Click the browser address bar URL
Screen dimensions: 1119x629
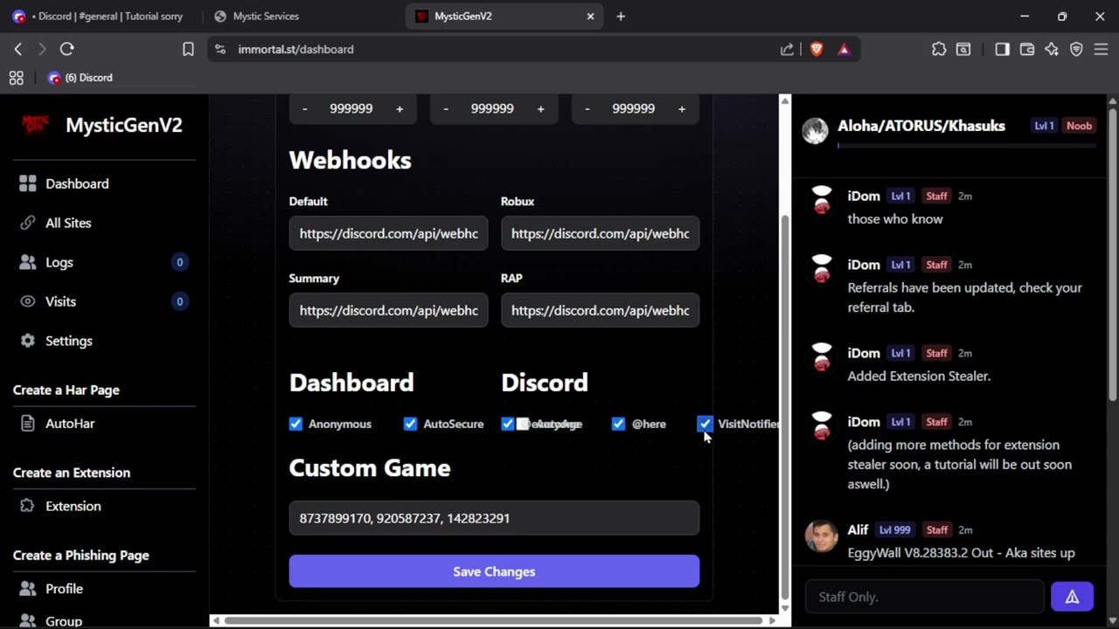coord(295,50)
